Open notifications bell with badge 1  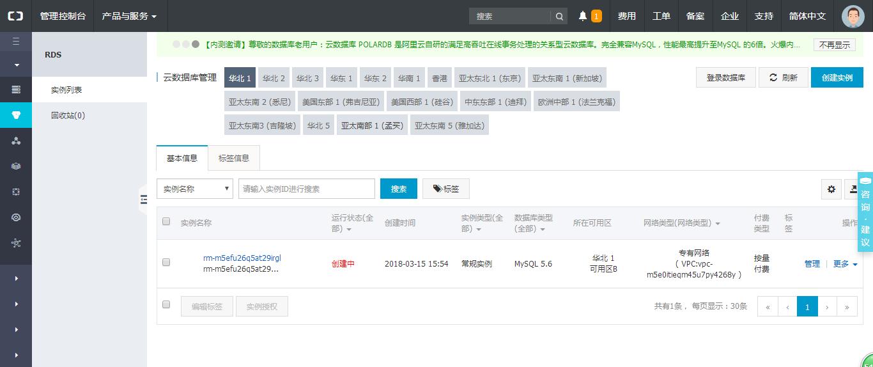pyautogui.click(x=590, y=16)
